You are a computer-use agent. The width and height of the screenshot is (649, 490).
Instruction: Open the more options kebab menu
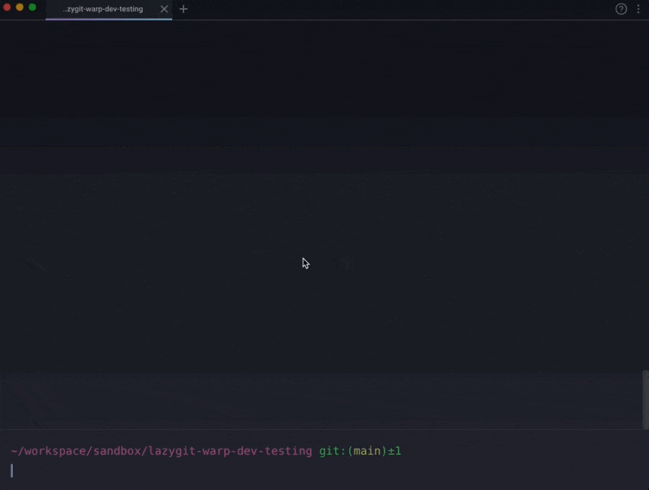(x=638, y=9)
